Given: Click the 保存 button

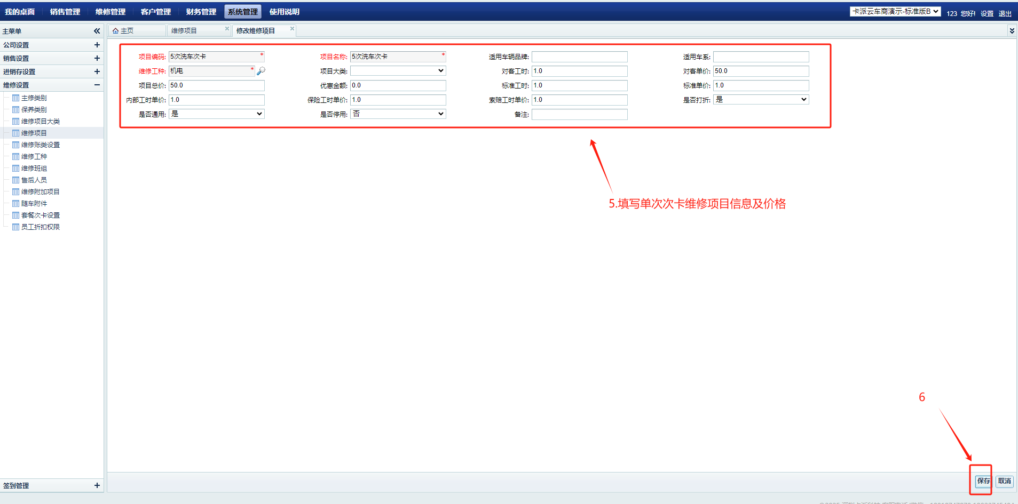Looking at the screenshot, I should 983,481.
